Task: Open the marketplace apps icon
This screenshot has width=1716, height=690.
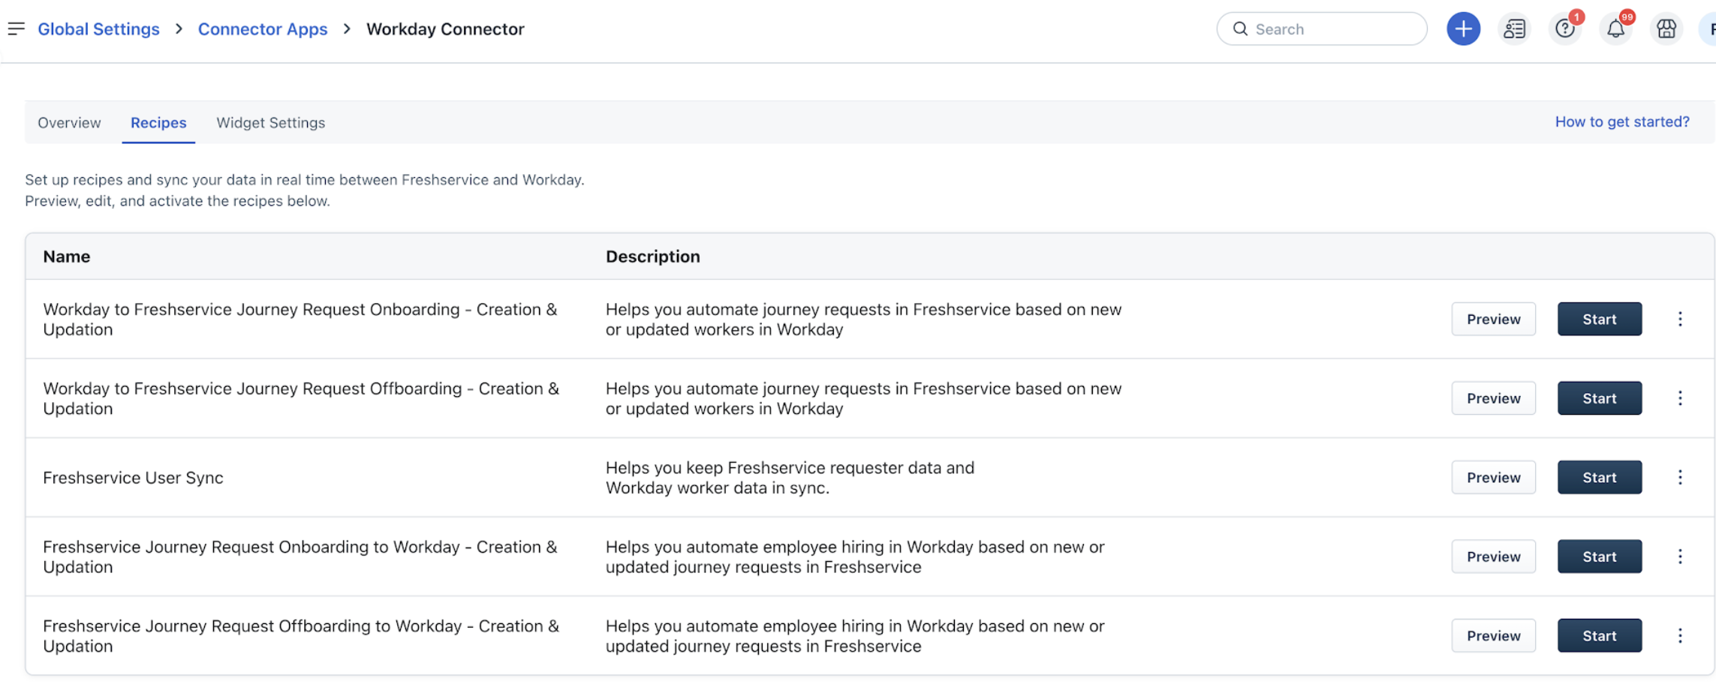Action: (x=1666, y=28)
